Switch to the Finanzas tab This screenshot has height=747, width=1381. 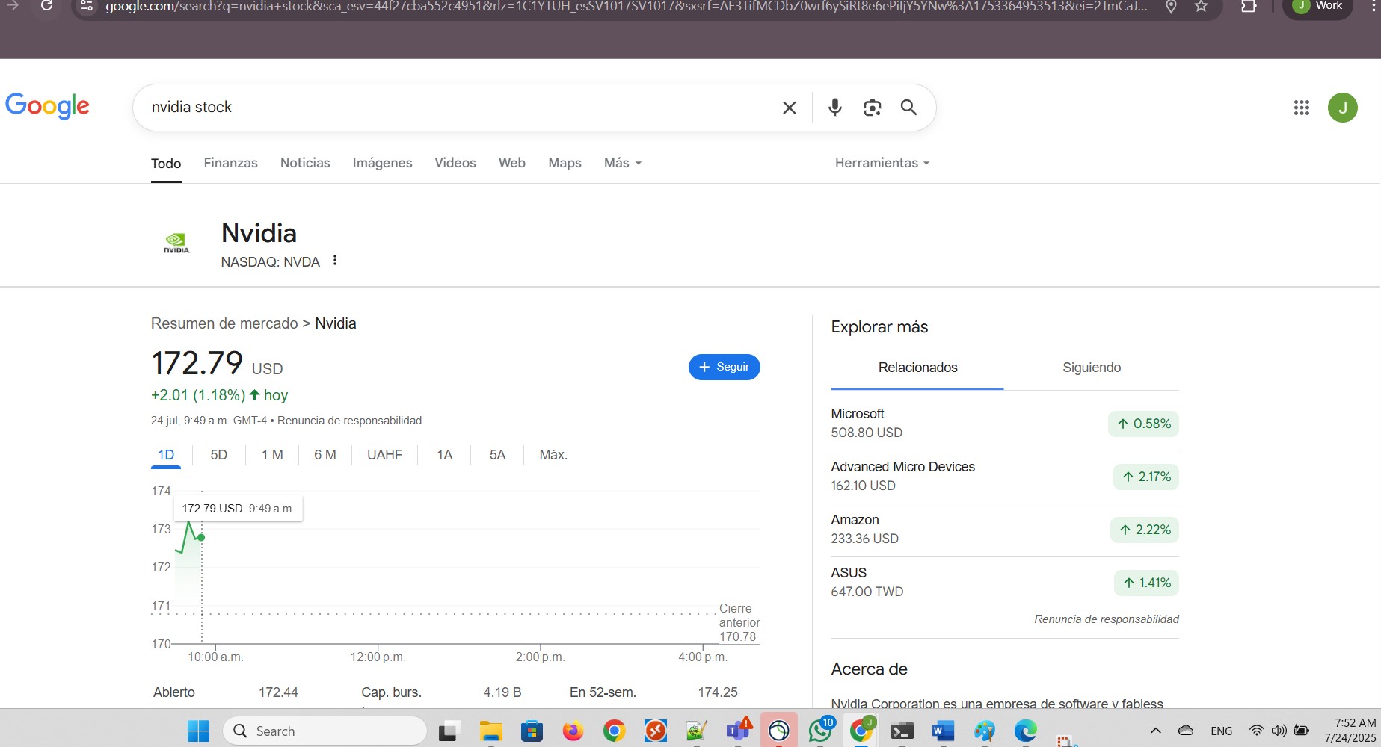point(230,163)
